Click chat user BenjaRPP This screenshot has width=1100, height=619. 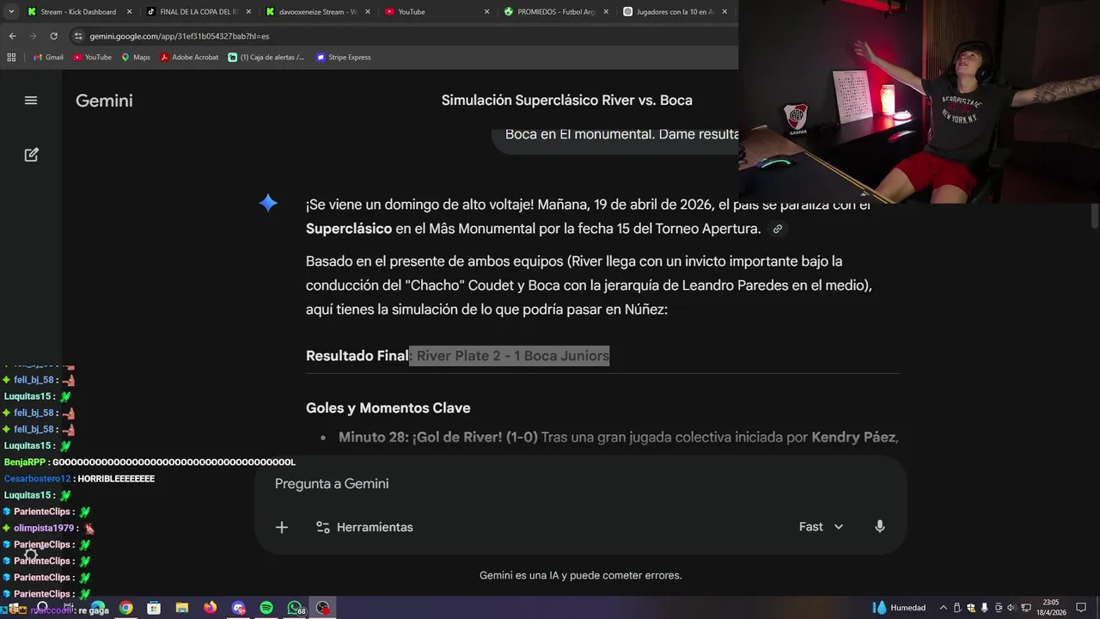[25, 463]
